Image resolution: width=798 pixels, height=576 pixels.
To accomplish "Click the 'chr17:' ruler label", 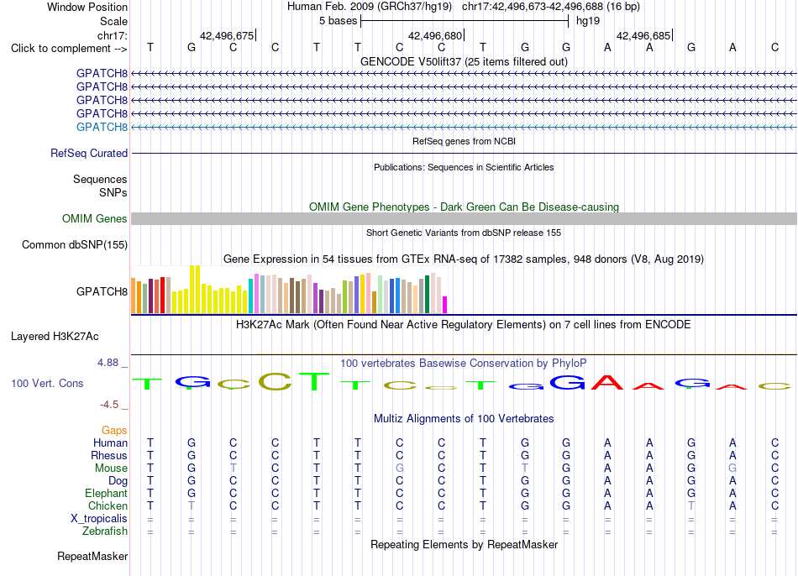I will tap(112, 35).
